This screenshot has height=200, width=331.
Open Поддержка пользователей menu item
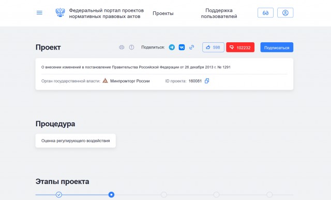219,13
